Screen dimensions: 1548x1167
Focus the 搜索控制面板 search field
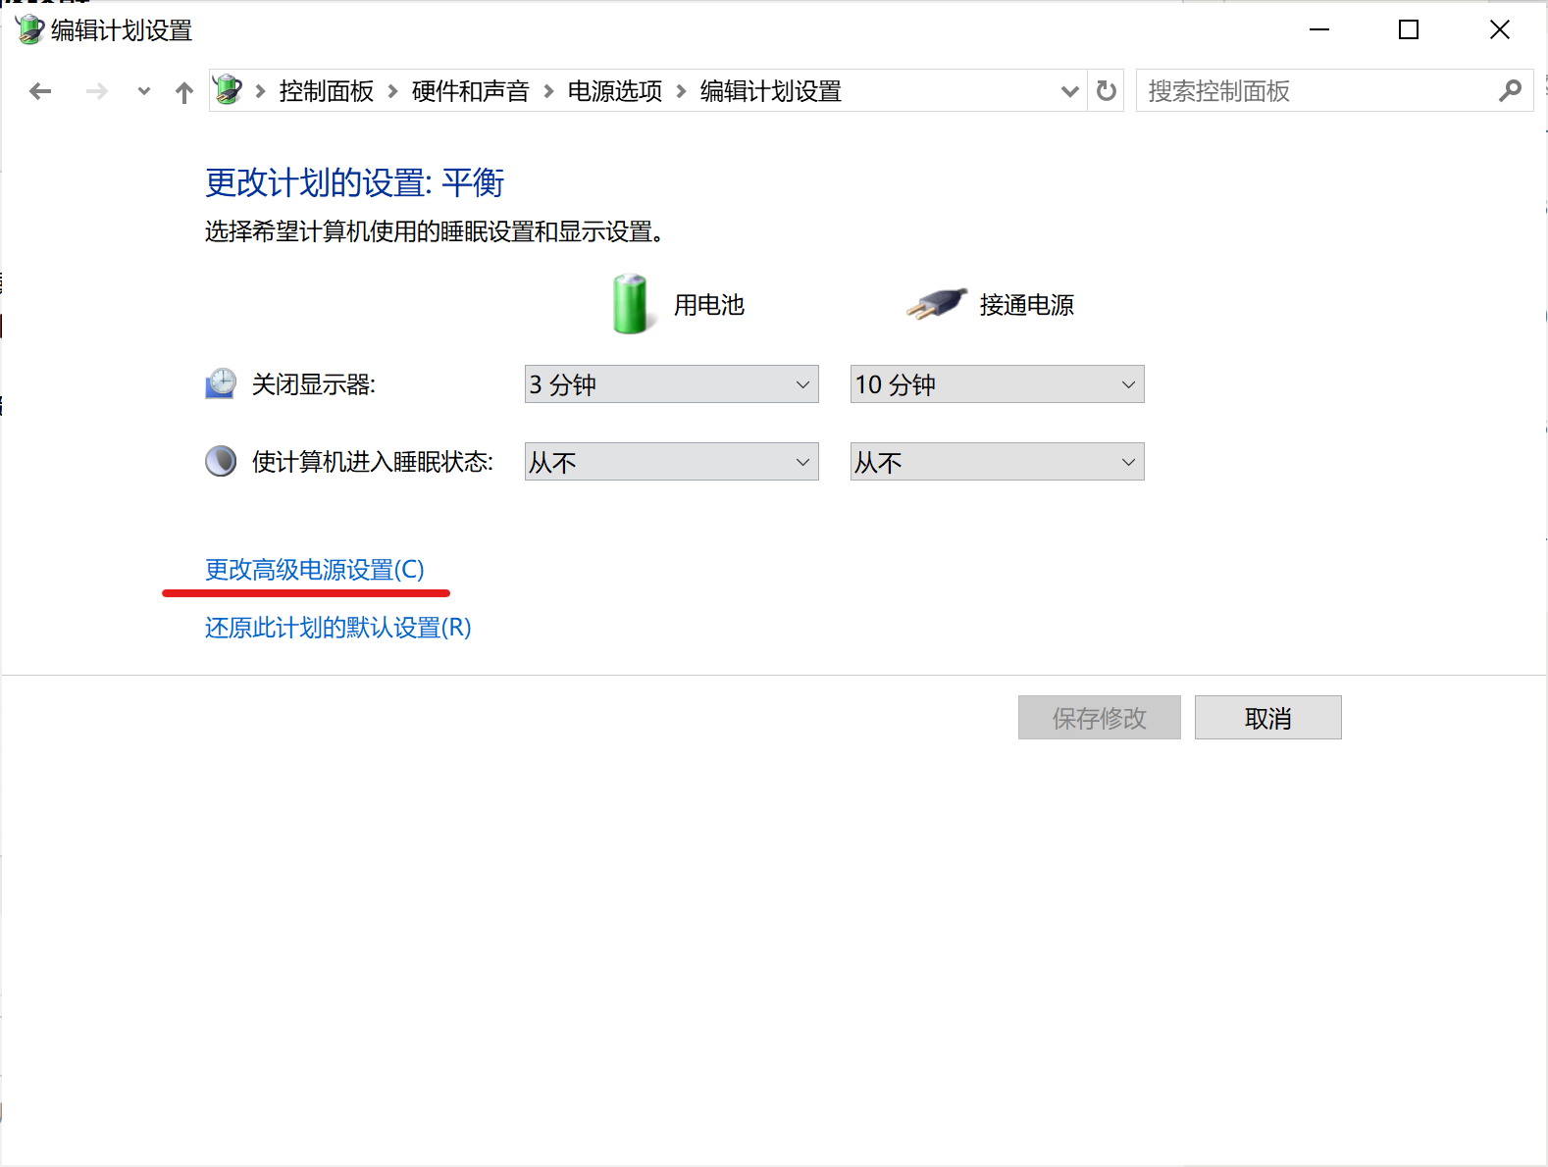[1334, 91]
